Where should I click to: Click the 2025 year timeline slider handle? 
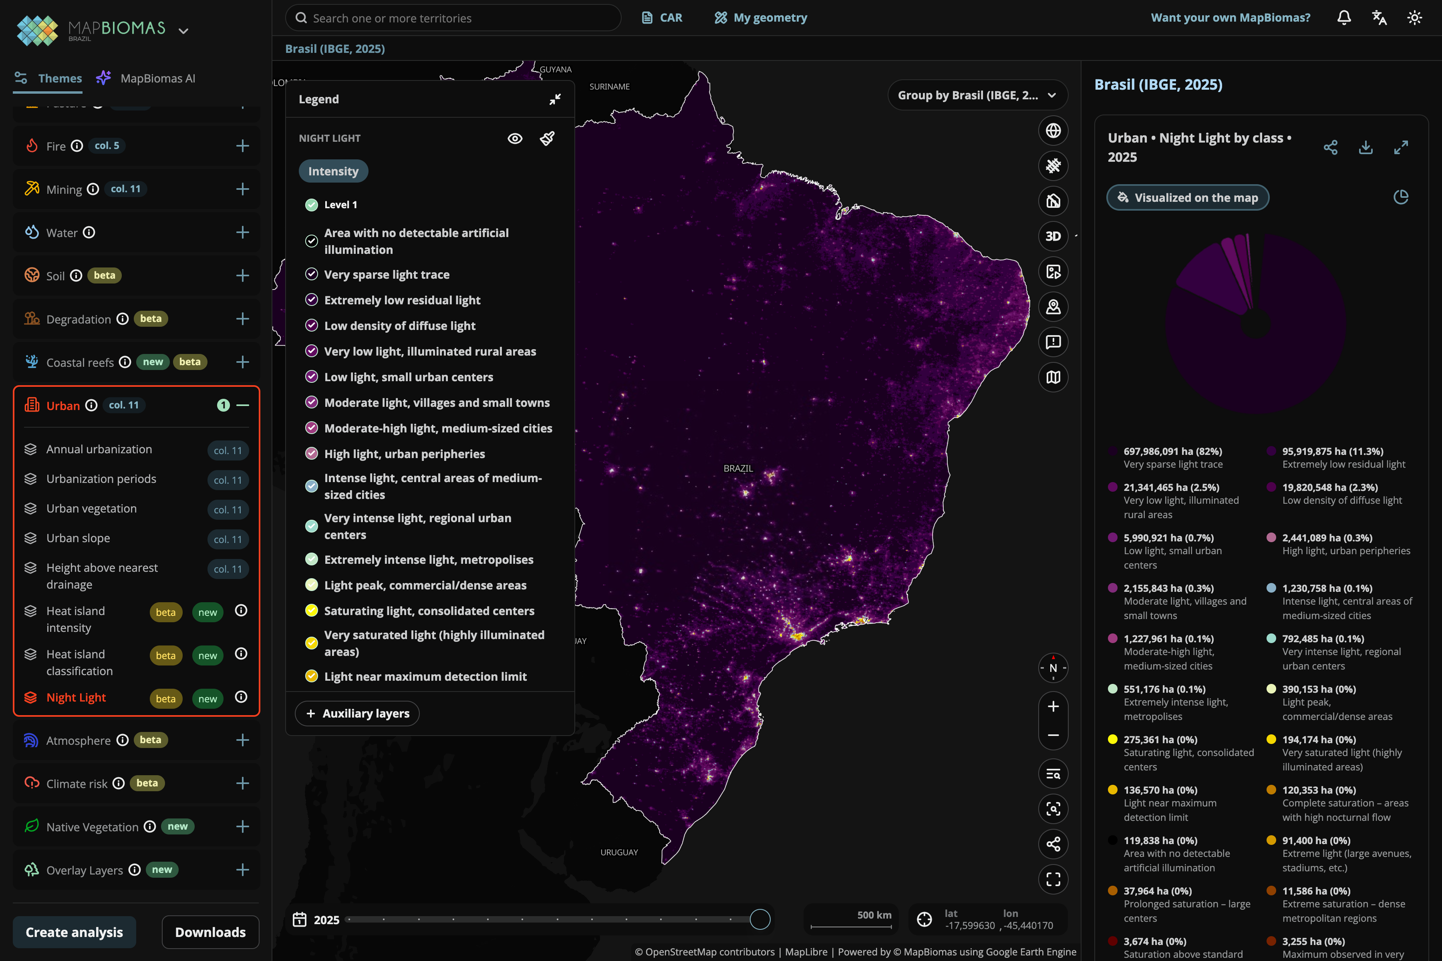760,919
